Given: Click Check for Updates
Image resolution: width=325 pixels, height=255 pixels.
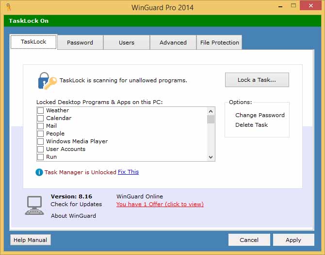Looking at the screenshot, I should tap(76, 204).
